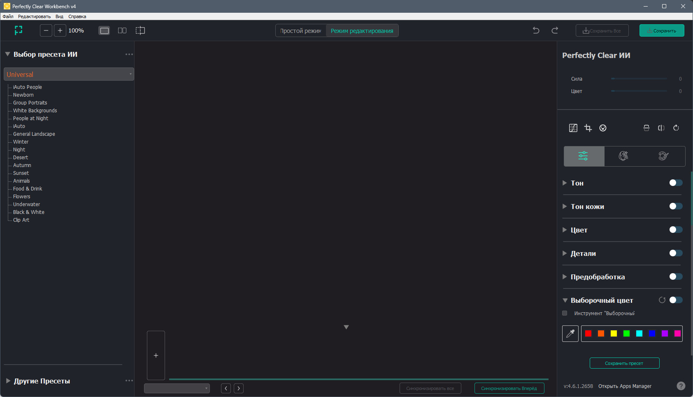This screenshot has width=693, height=397.
Task: Check the Инструмент "Выборочный" checkbox
Action: [x=565, y=313]
